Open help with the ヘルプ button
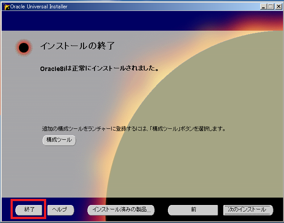Image resolution: width=284 pixels, height=223 pixels. pos(61,210)
